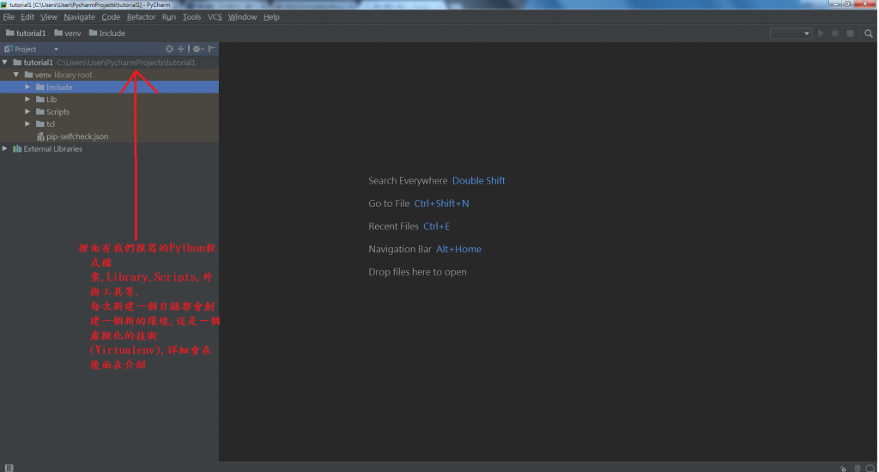
Task: Click the pip-selfcheck.json file icon
Action: (40, 136)
